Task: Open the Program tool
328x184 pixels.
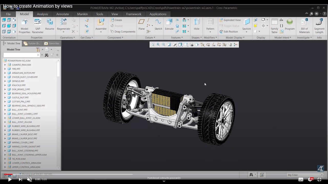Action: click(290, 25)
